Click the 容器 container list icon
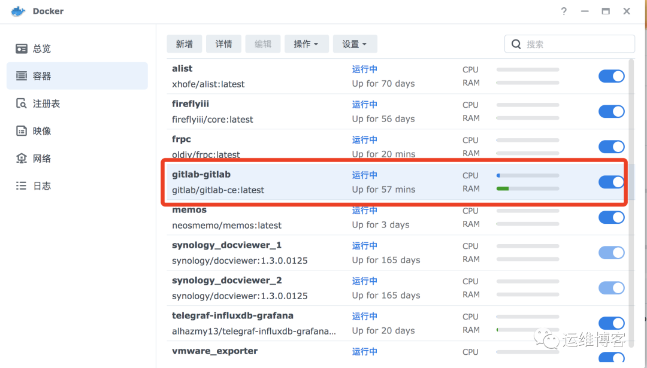Screen dimensions: 647x368 click(22, 76)
